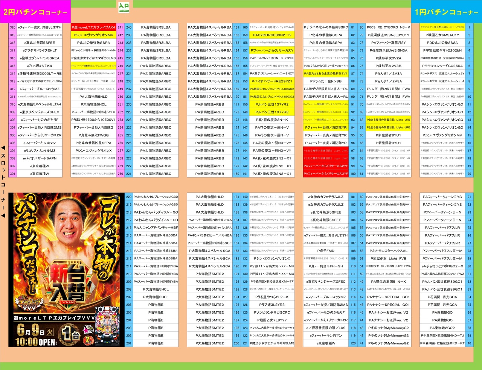Select the 1円パチンココーナー header banner
Viewport: 482px width, 370px height.
coord(447,12)
